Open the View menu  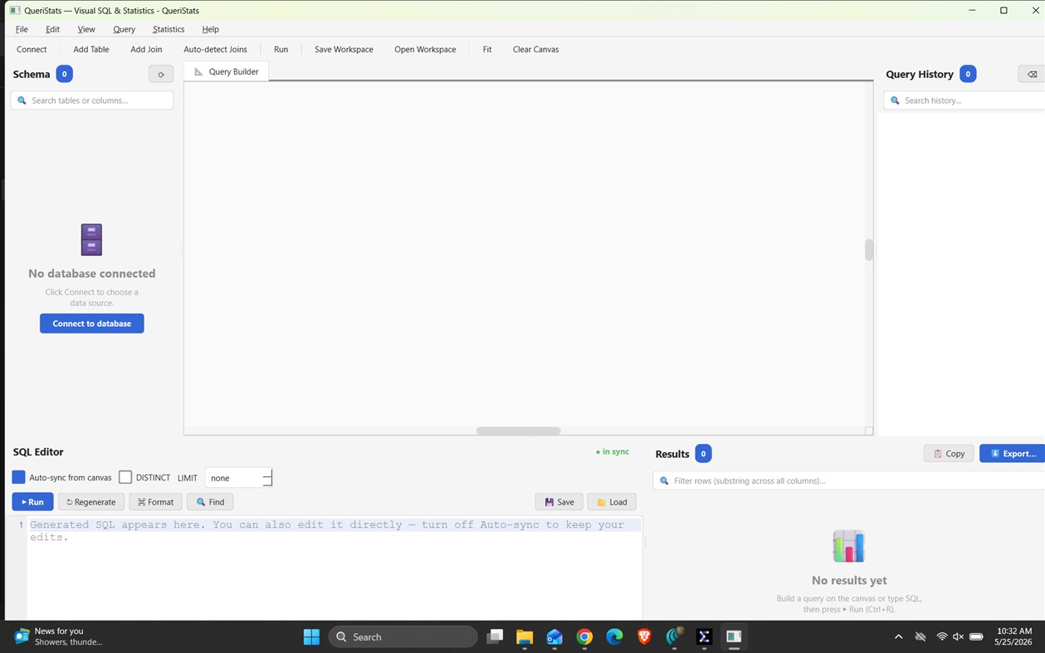click(x=86, y=29)
